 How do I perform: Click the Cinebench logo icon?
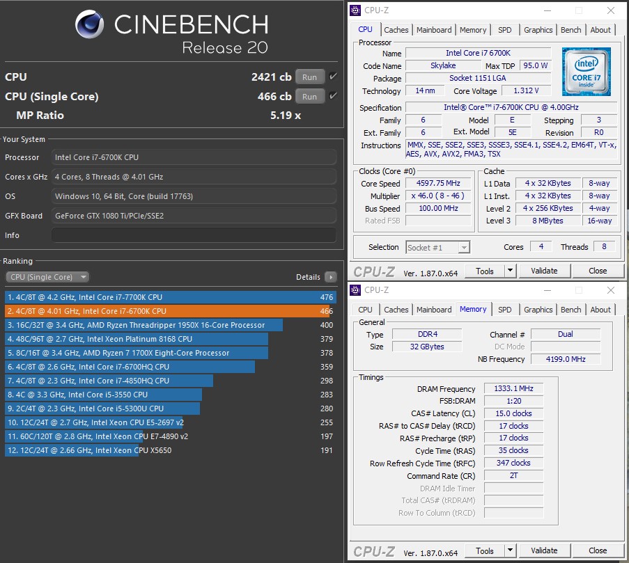click(x=89, y=24)
